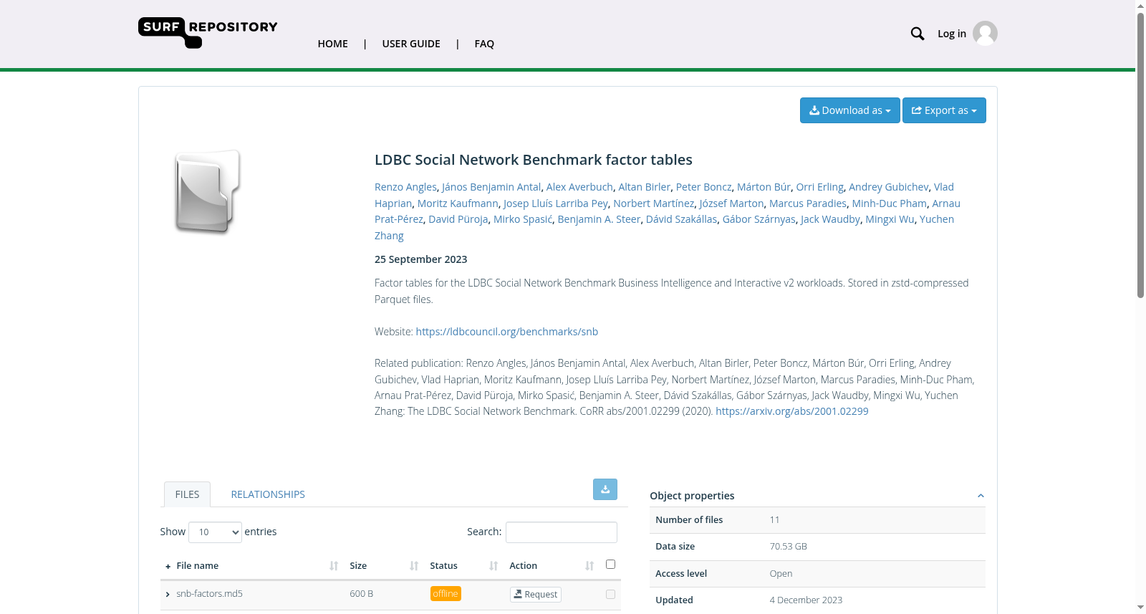The width and height of the screenshot is (1146, 614).
Task: Open author Mirko Spasić link
Action: point(523,219)
